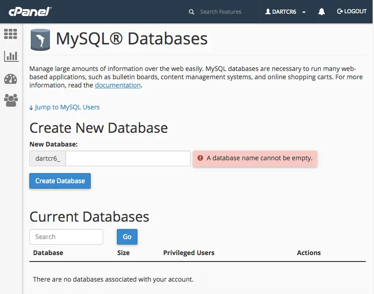374x294 pixels.
Task: Click the search magnifier icon
Action: point(191,11)
